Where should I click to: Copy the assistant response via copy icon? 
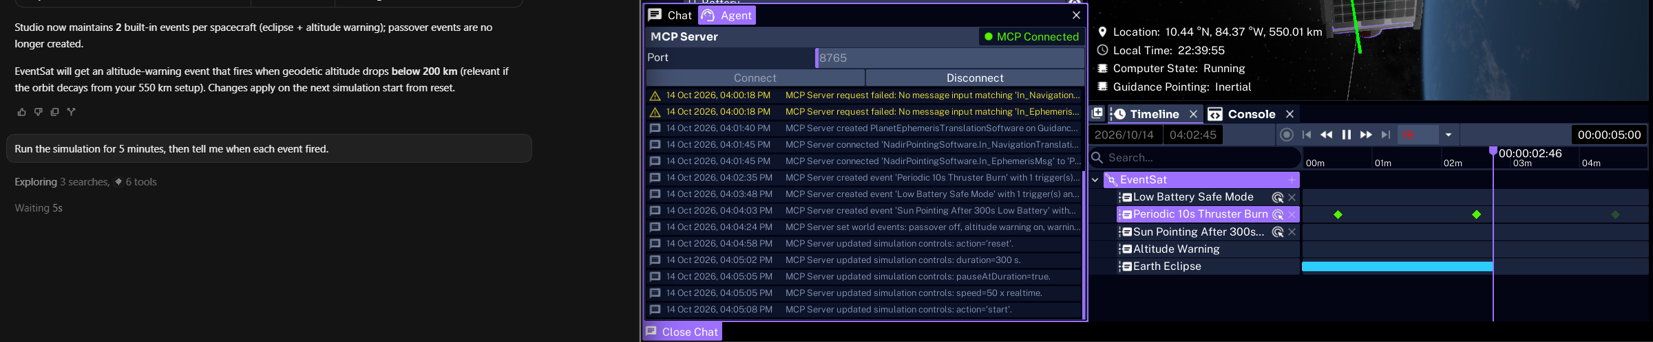(54, 112)
